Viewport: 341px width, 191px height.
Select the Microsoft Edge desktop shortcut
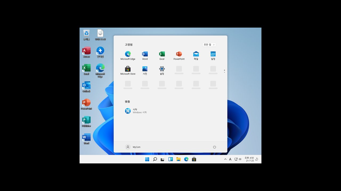(x=100, y=71)
